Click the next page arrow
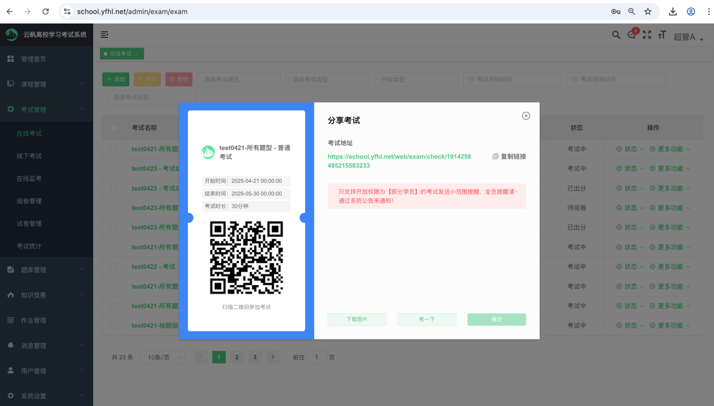The width and height of the screenshot is (714, 406). 273,358
